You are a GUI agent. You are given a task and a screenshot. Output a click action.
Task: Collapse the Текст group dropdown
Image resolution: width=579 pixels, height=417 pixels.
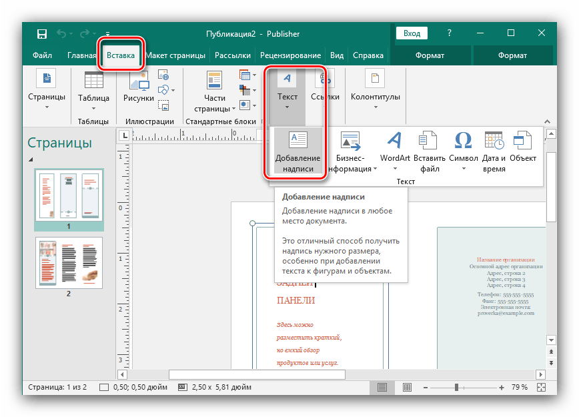[x=287, y=99]
